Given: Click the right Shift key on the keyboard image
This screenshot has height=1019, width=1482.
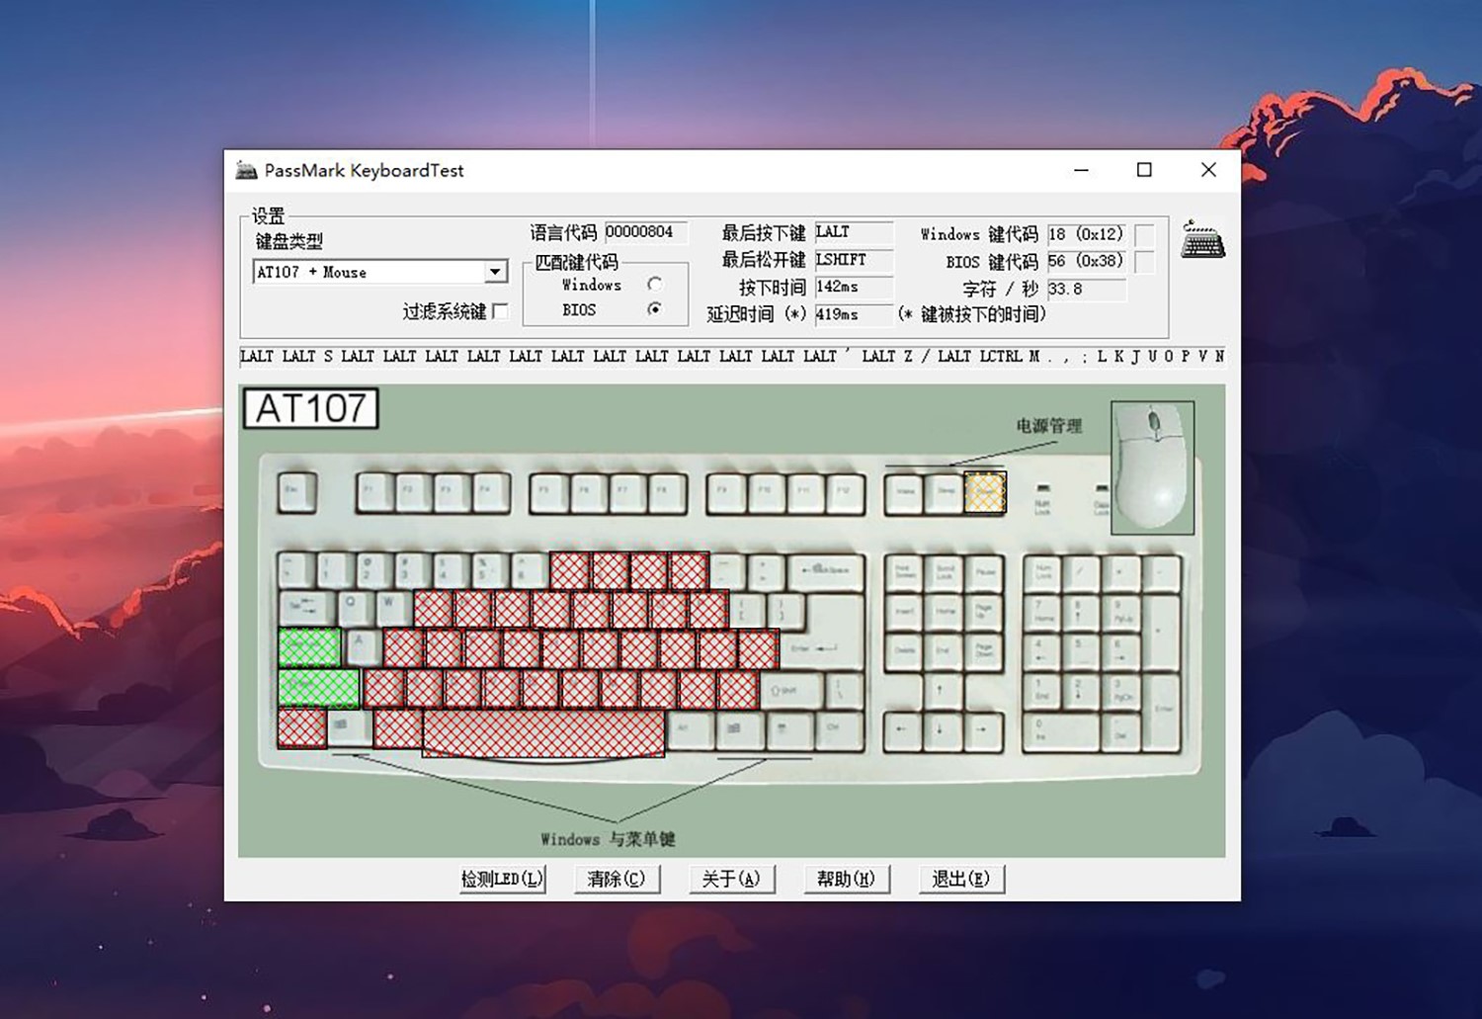Looking at the screenshot, I should click(791, 689).
